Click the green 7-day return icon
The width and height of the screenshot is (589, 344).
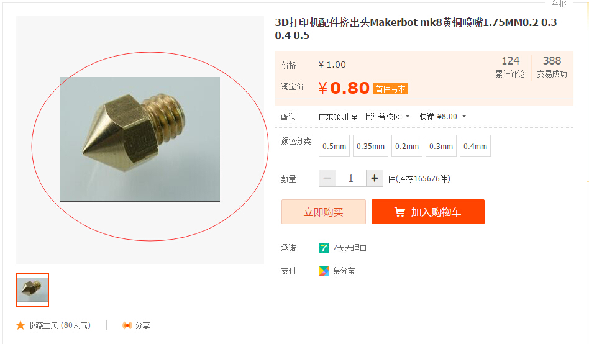pos(324,248)
